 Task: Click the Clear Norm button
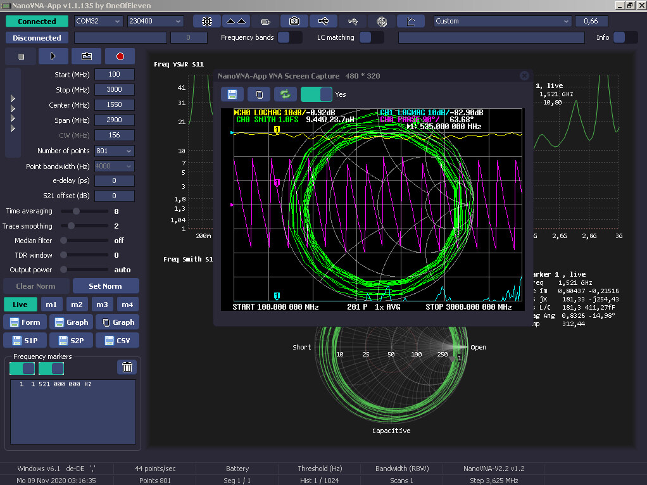pos(35,286)
